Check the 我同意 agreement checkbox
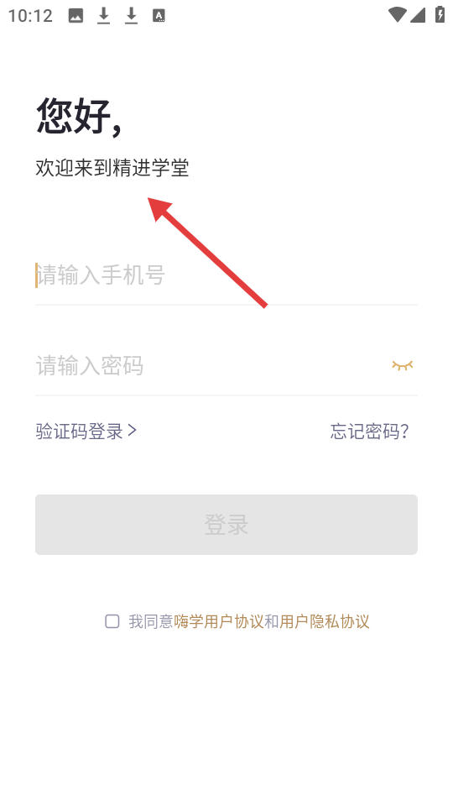 112,621
